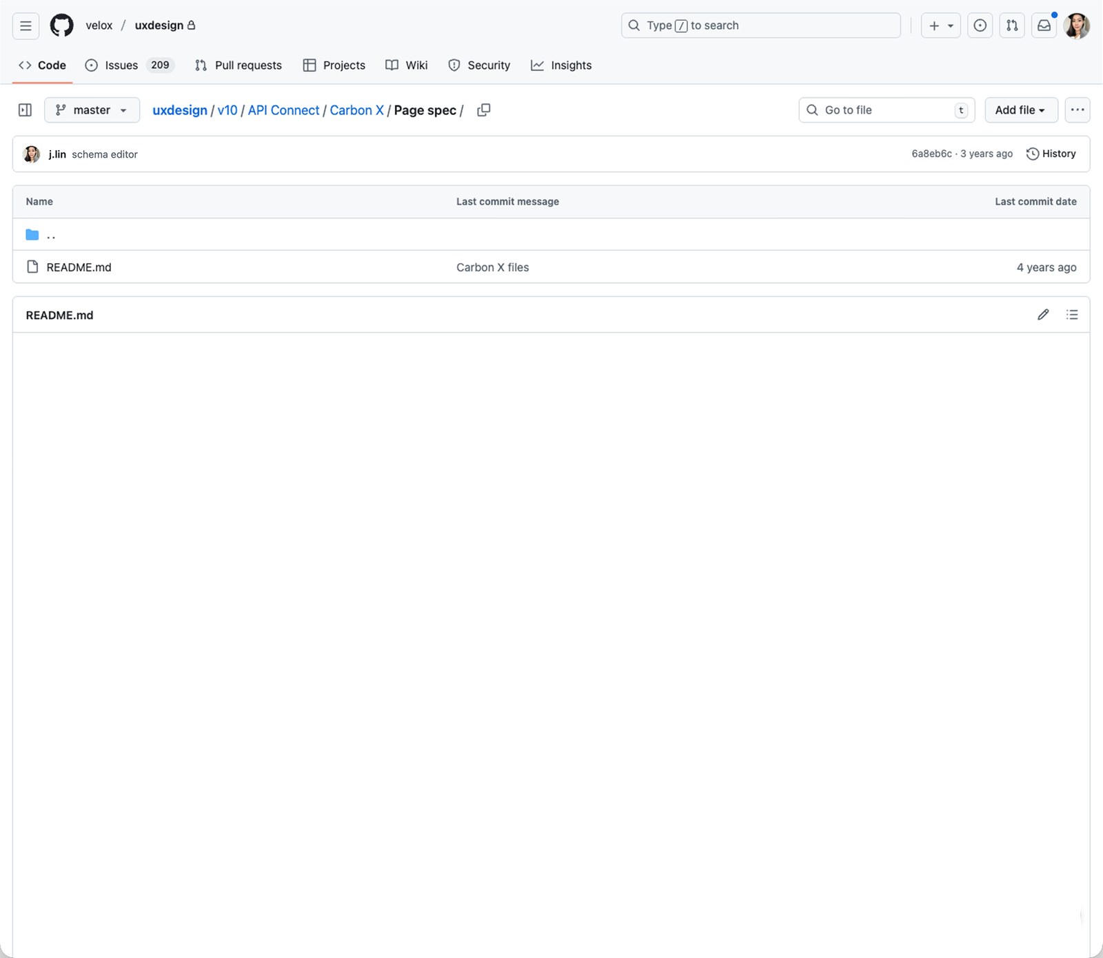
Task: Open the j.lin author link
Action: 57,154
